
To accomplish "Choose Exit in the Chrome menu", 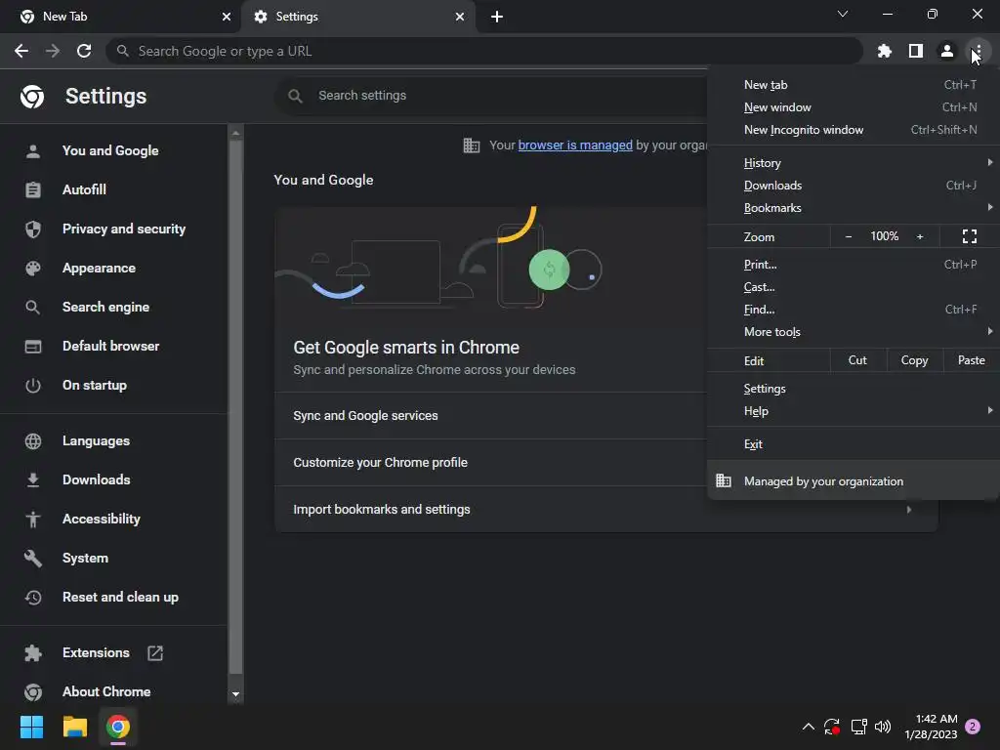I will click(x=854, y=444).
